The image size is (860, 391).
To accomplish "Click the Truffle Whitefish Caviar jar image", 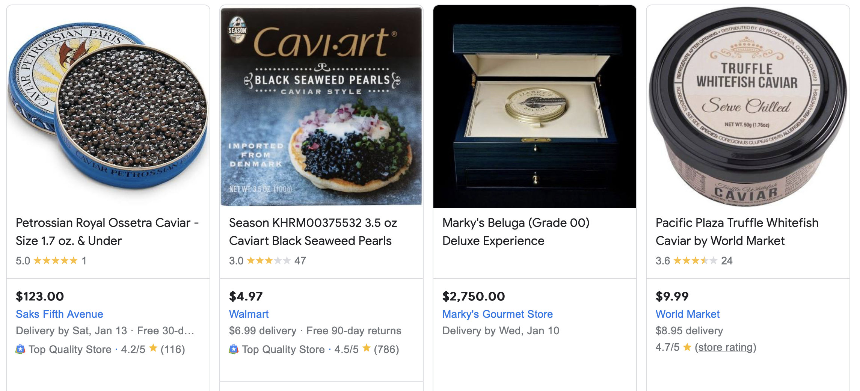I will click(747, 107).
